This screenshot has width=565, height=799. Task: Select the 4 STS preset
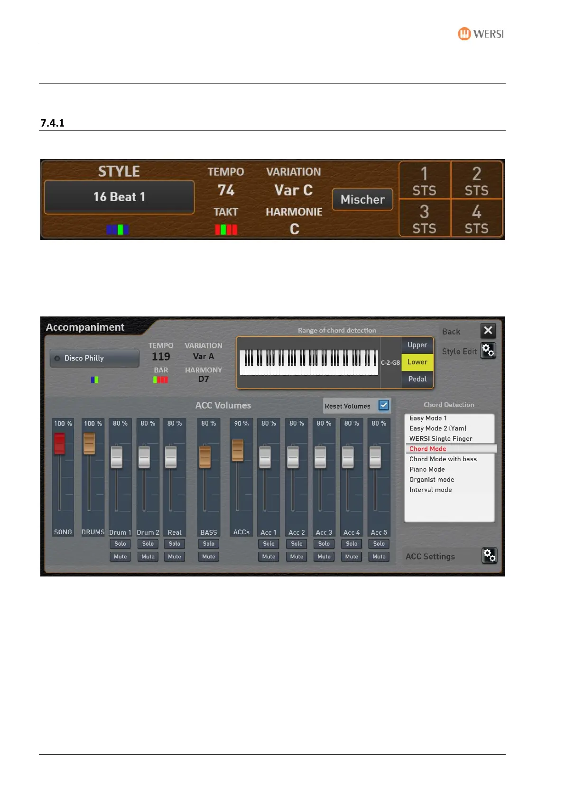tap(476, 218)
